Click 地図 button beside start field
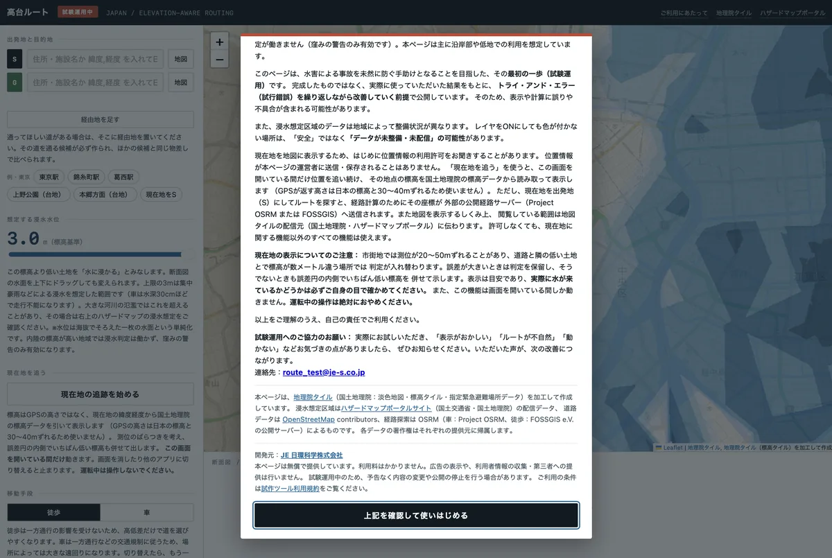 point(180,59)
